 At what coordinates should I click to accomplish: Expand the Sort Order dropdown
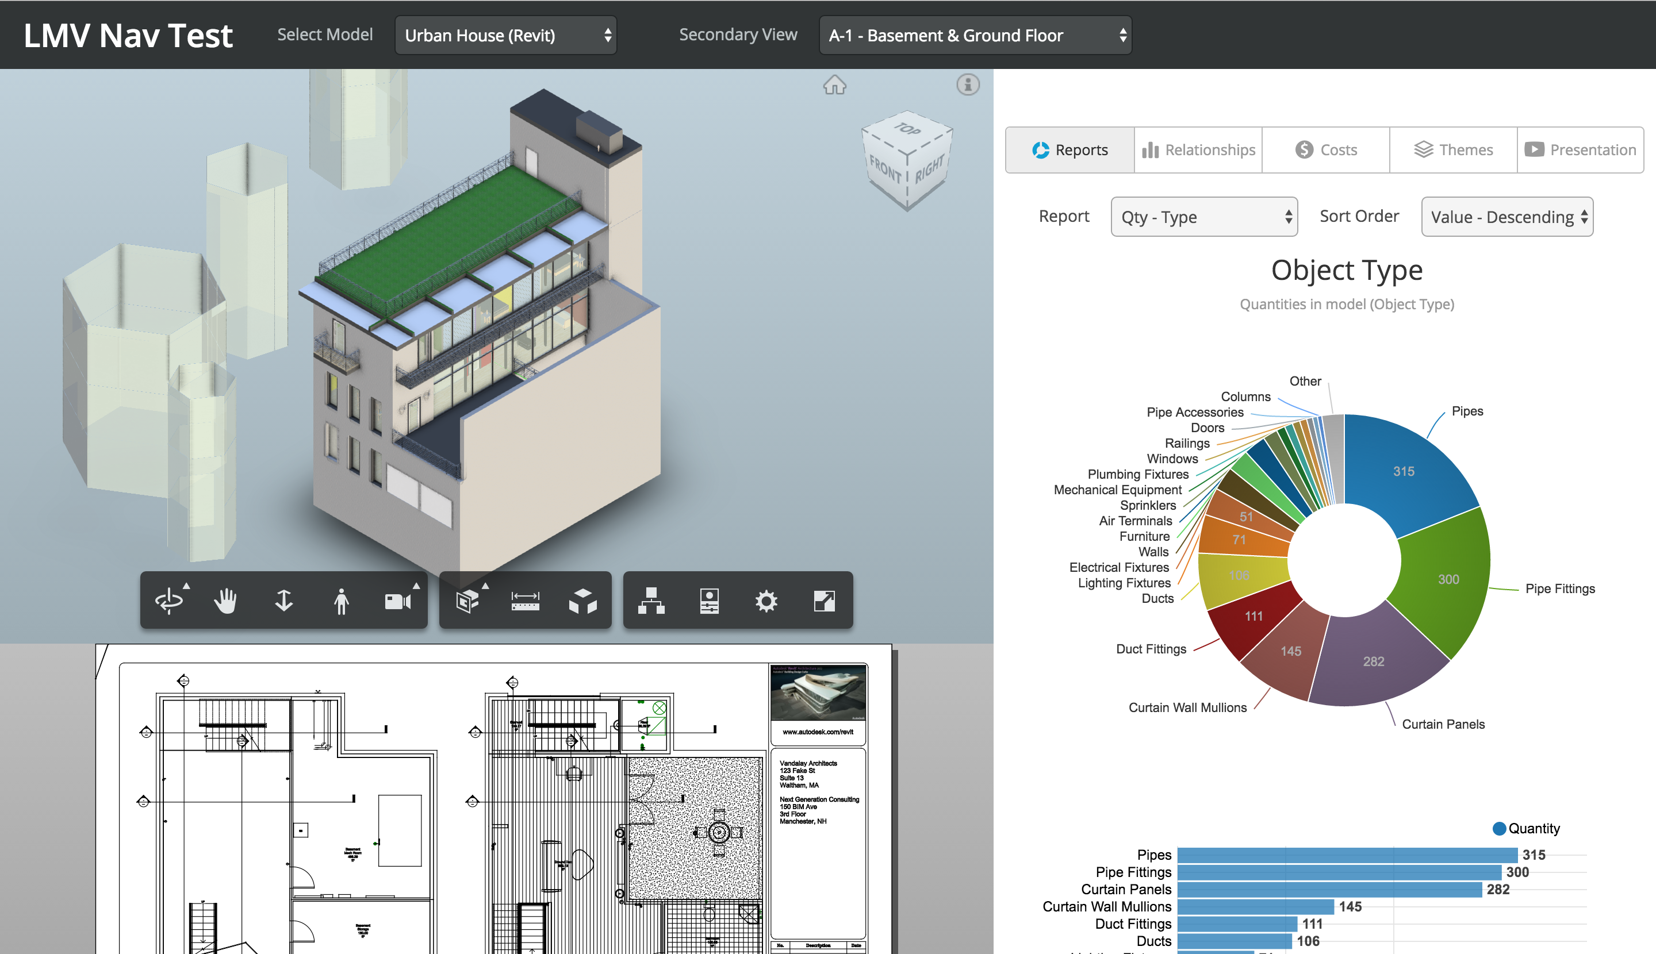(x=1506, y=217)
